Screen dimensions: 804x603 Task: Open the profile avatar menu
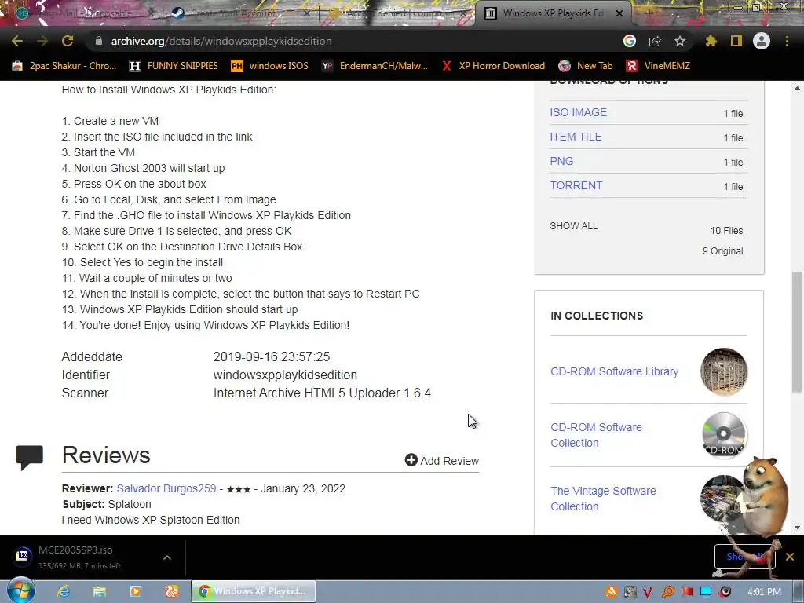pyautogui.click(x=762, y=41)
